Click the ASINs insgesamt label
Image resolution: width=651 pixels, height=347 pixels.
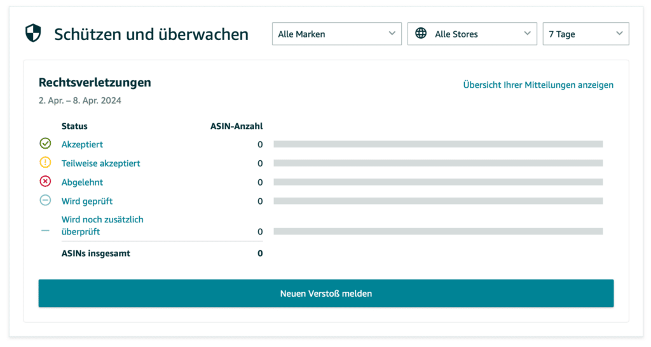point(96,253)
